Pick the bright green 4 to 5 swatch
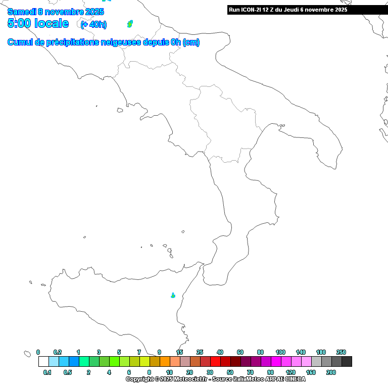This screenshot has height=388, width=388. (x=114, y=361)
